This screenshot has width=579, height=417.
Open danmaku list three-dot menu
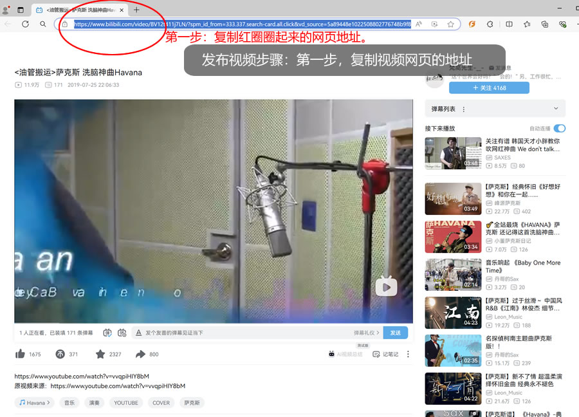pos(464,109)
